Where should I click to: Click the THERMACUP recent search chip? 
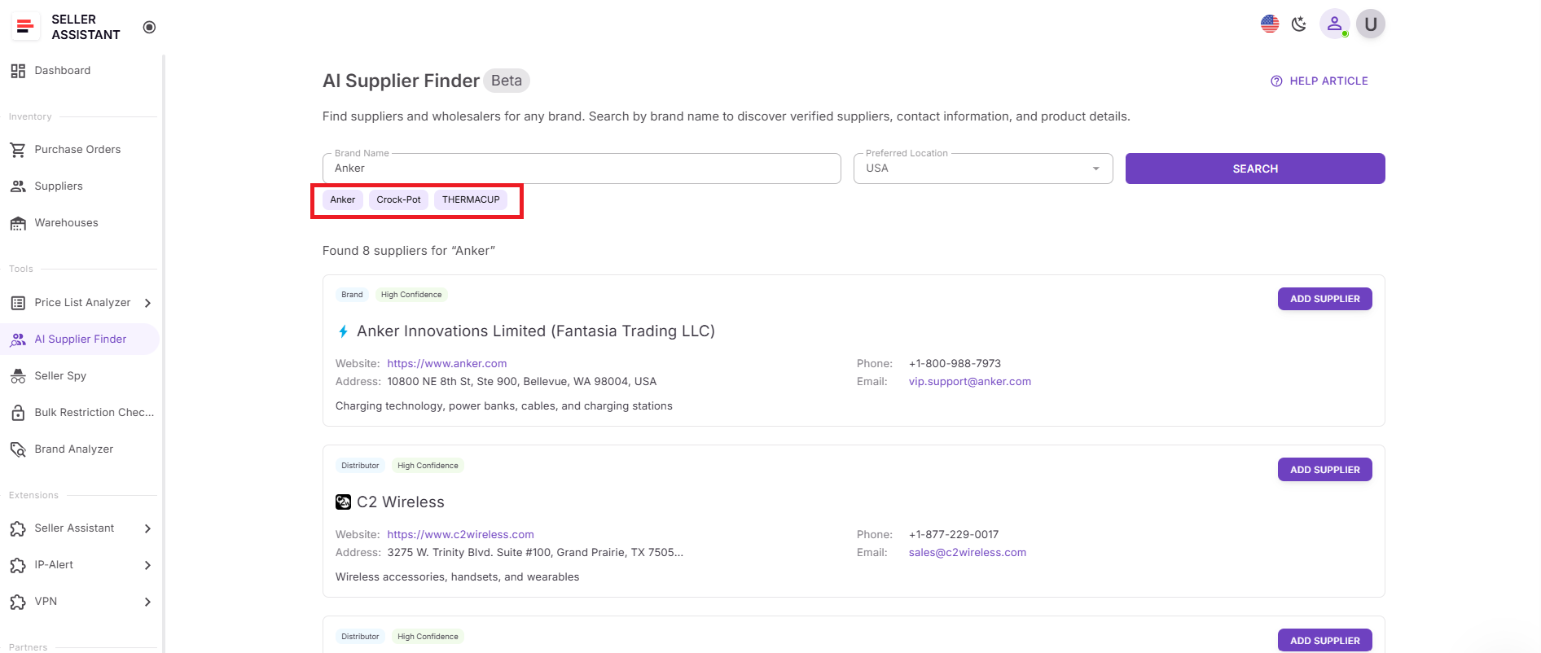coord(471,199)
